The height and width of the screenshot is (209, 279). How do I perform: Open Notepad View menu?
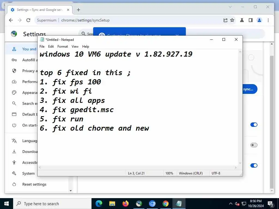(x=75, y=47)
